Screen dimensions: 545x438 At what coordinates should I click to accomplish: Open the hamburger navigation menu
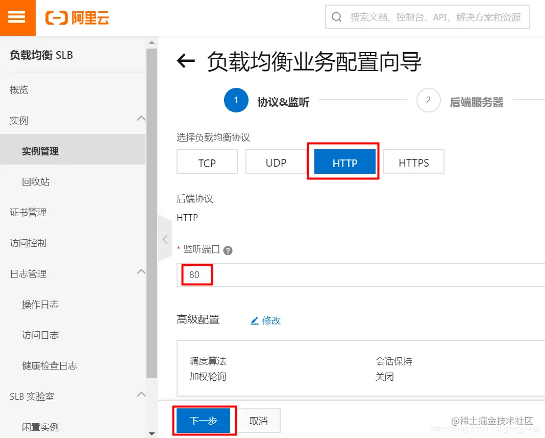click(17, 17)
